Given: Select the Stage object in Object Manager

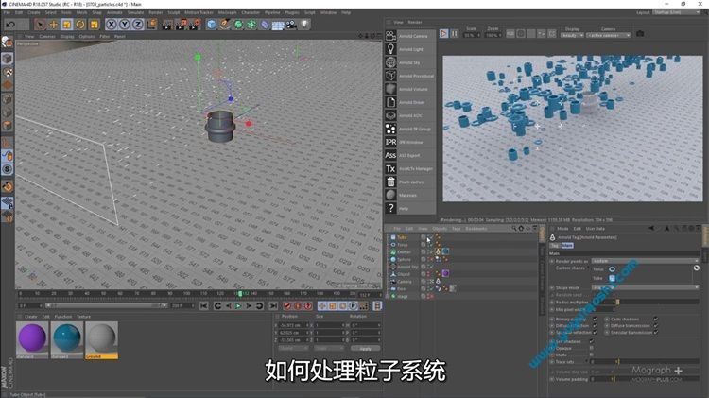Looking at the screenshot, I should pos(402,296).
